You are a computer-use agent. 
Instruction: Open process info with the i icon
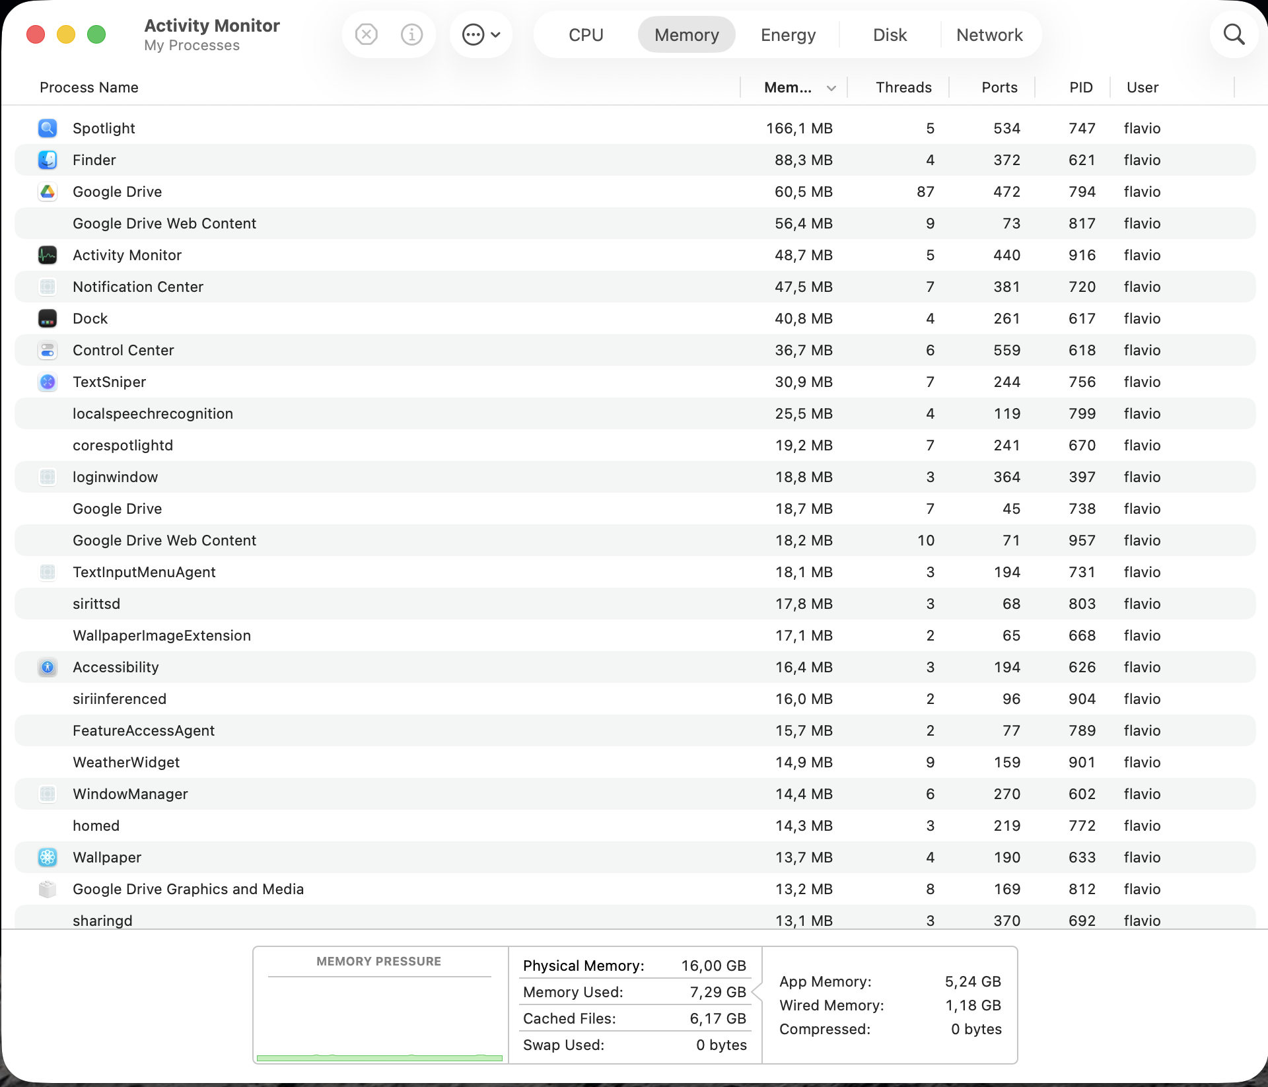pyautogui.click(x=411, y=34)
